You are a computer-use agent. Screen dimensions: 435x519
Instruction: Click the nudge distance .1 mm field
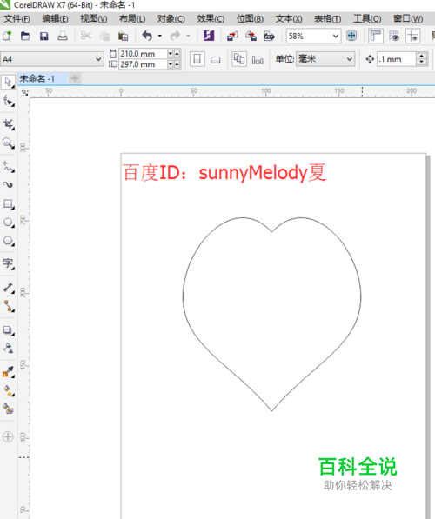click(396, 59)
